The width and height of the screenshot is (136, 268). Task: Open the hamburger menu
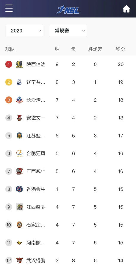[x=9, y=8]
